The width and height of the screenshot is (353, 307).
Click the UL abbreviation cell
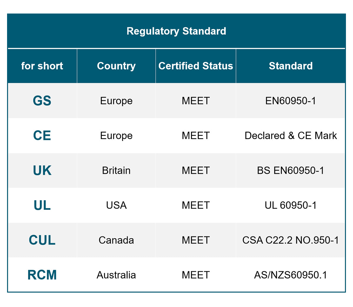coord(42,205)
